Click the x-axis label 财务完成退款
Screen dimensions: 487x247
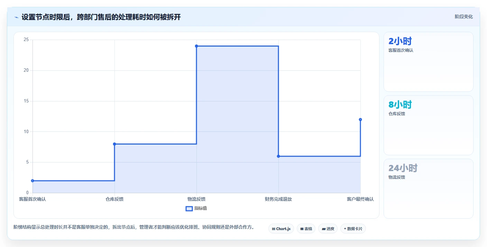click(278, 199)
